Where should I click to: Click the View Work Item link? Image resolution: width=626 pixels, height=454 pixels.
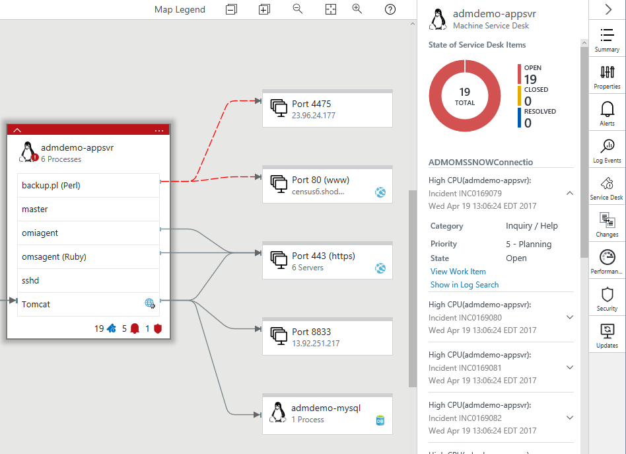pyautogui.click(x=458, y=272)
